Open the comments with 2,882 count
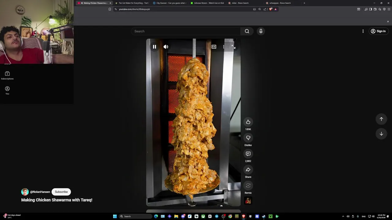This screenshot has height=220, width=392. pyautogui.click(x=248, y=154)
